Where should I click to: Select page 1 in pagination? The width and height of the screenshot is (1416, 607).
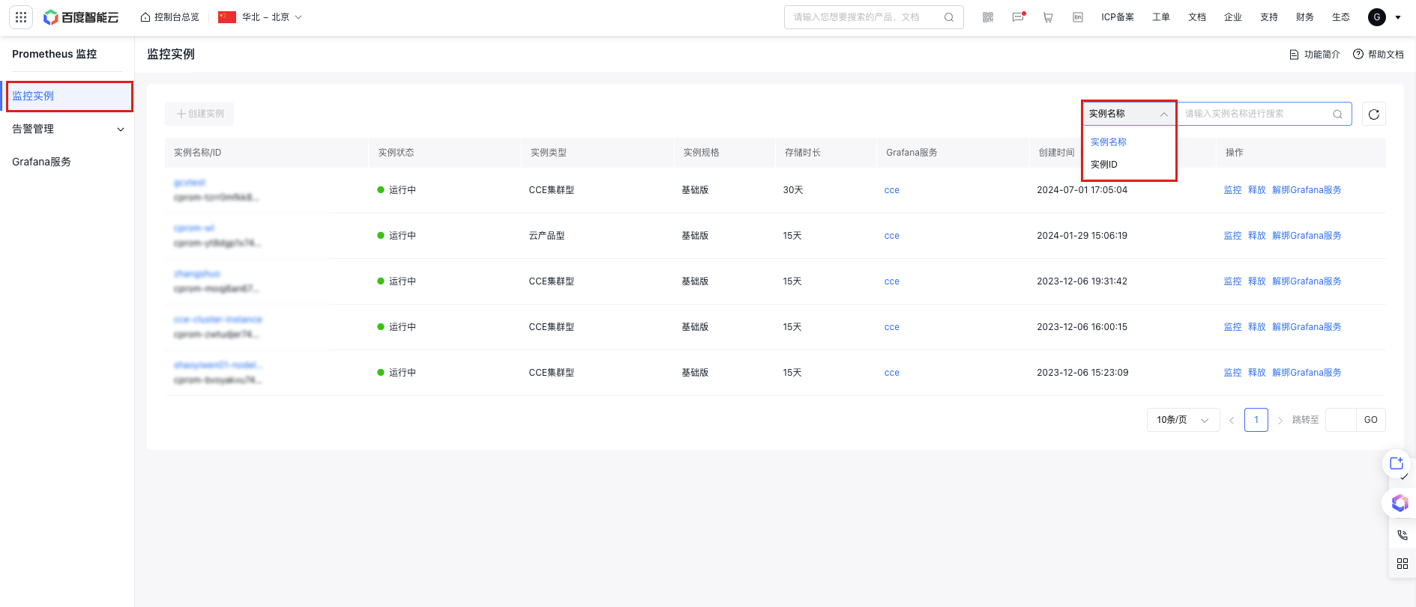pos(1256,420)
